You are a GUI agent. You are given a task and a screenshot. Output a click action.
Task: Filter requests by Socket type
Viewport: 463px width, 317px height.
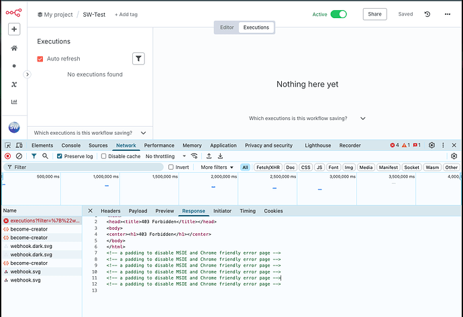[x=411, y=167]
